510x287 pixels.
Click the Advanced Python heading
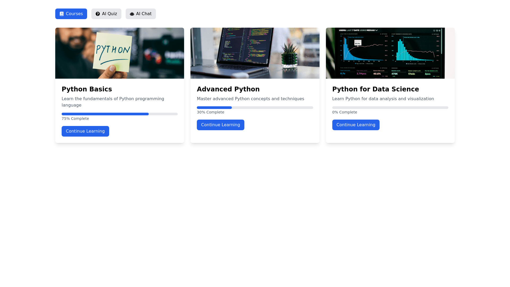228,89
